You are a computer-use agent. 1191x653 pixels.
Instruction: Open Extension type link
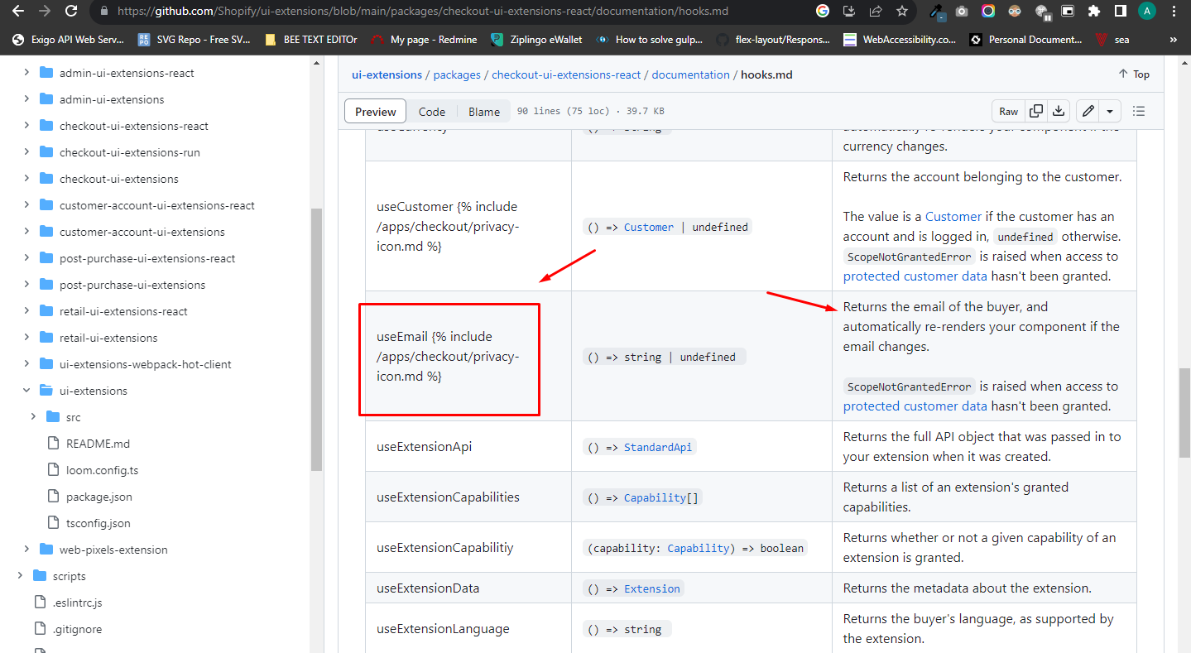point(652,589)
